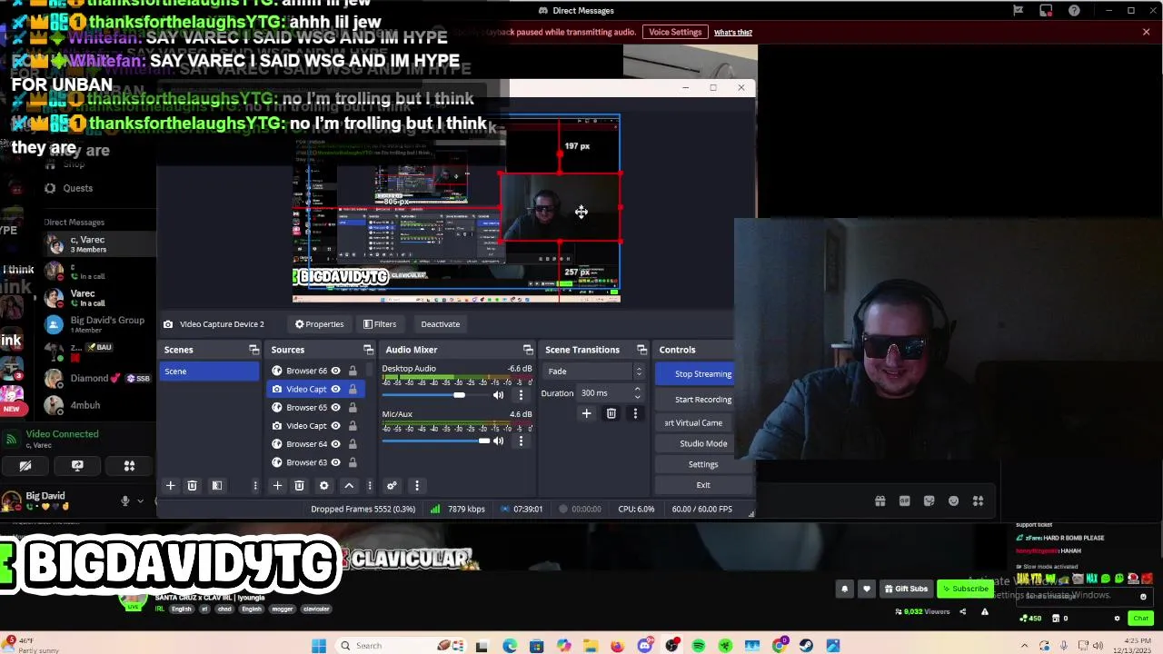Select the Browser 65 source row
Image resolution: width=1163 pixels, height=654 pixels.
[x=314, y=408]
